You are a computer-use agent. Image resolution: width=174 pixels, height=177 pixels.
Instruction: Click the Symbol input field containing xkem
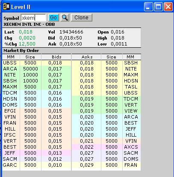tap(33, 18)
